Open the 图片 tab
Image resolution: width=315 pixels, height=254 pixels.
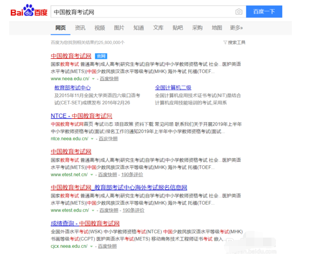pos(119,28)
